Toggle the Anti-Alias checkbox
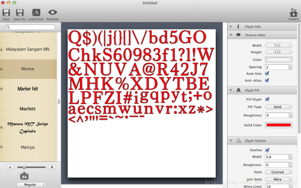 (x=267, y=80)
